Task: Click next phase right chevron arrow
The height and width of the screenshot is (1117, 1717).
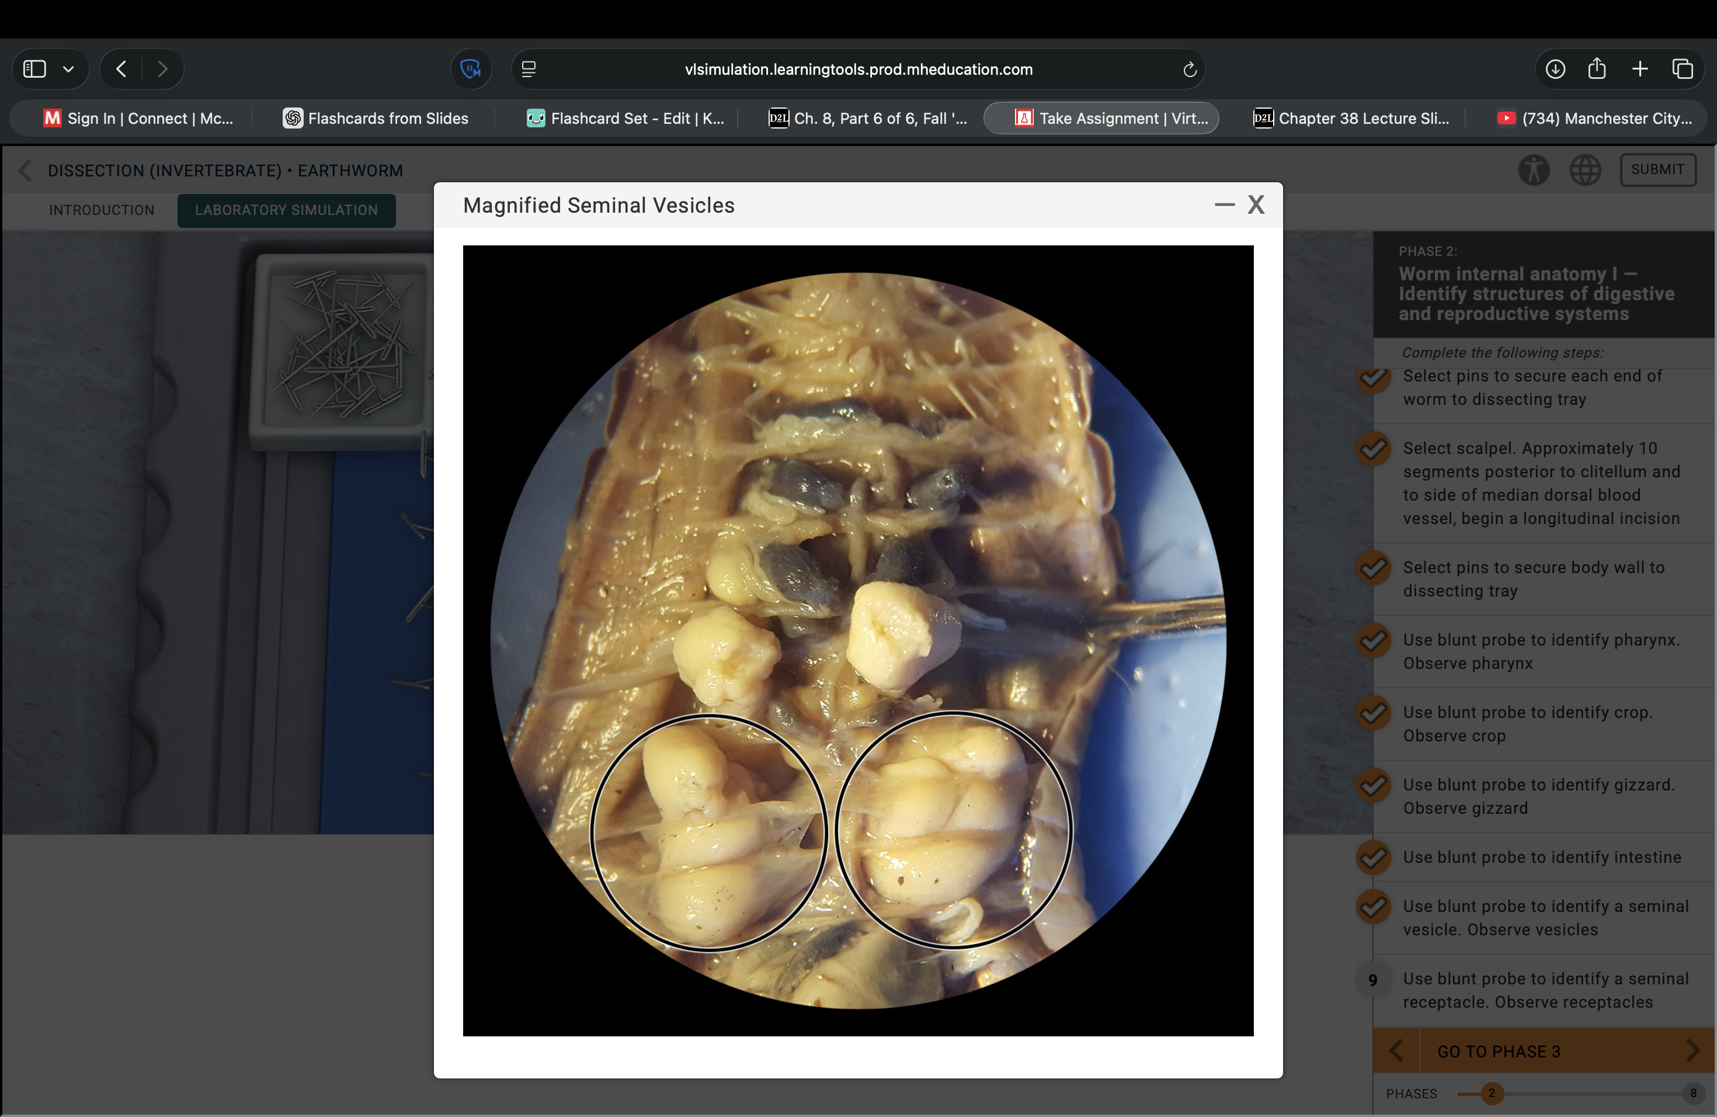Action: coord(1692,1050)
